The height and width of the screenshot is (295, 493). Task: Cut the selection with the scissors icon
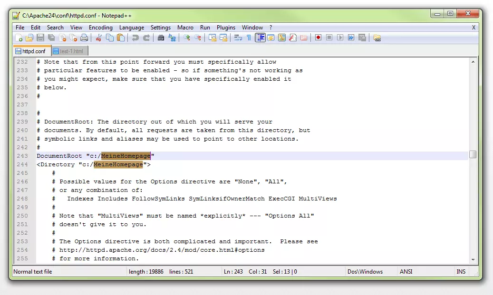pyautogui.click(x=99, y=38)
